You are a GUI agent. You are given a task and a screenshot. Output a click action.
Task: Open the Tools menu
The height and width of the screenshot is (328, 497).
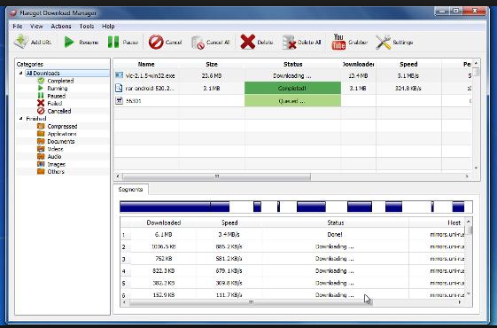coord(87,27)
